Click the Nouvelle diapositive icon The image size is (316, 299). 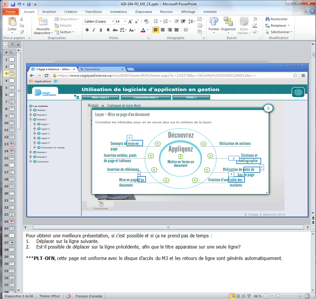coord(43,22)
